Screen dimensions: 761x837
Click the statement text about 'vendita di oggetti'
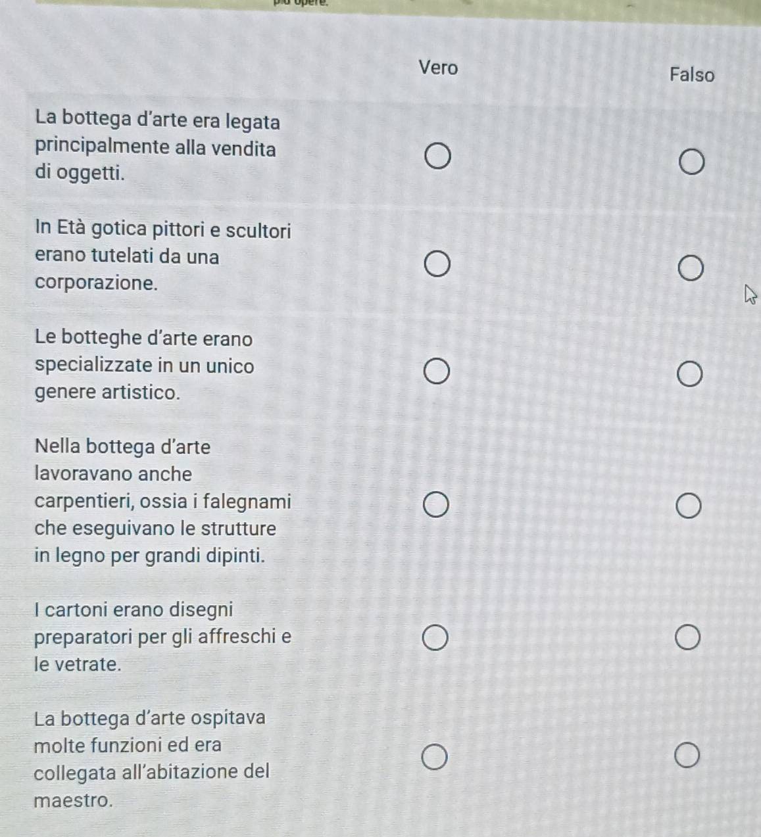coord(157,147)
